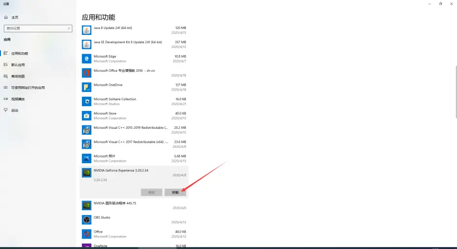Select the Microsoft Edge list entry

134,59
